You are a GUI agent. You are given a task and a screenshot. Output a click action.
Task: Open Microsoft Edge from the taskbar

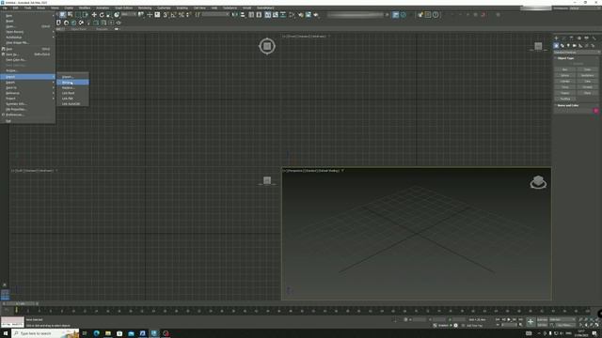(x=96, y=333)
